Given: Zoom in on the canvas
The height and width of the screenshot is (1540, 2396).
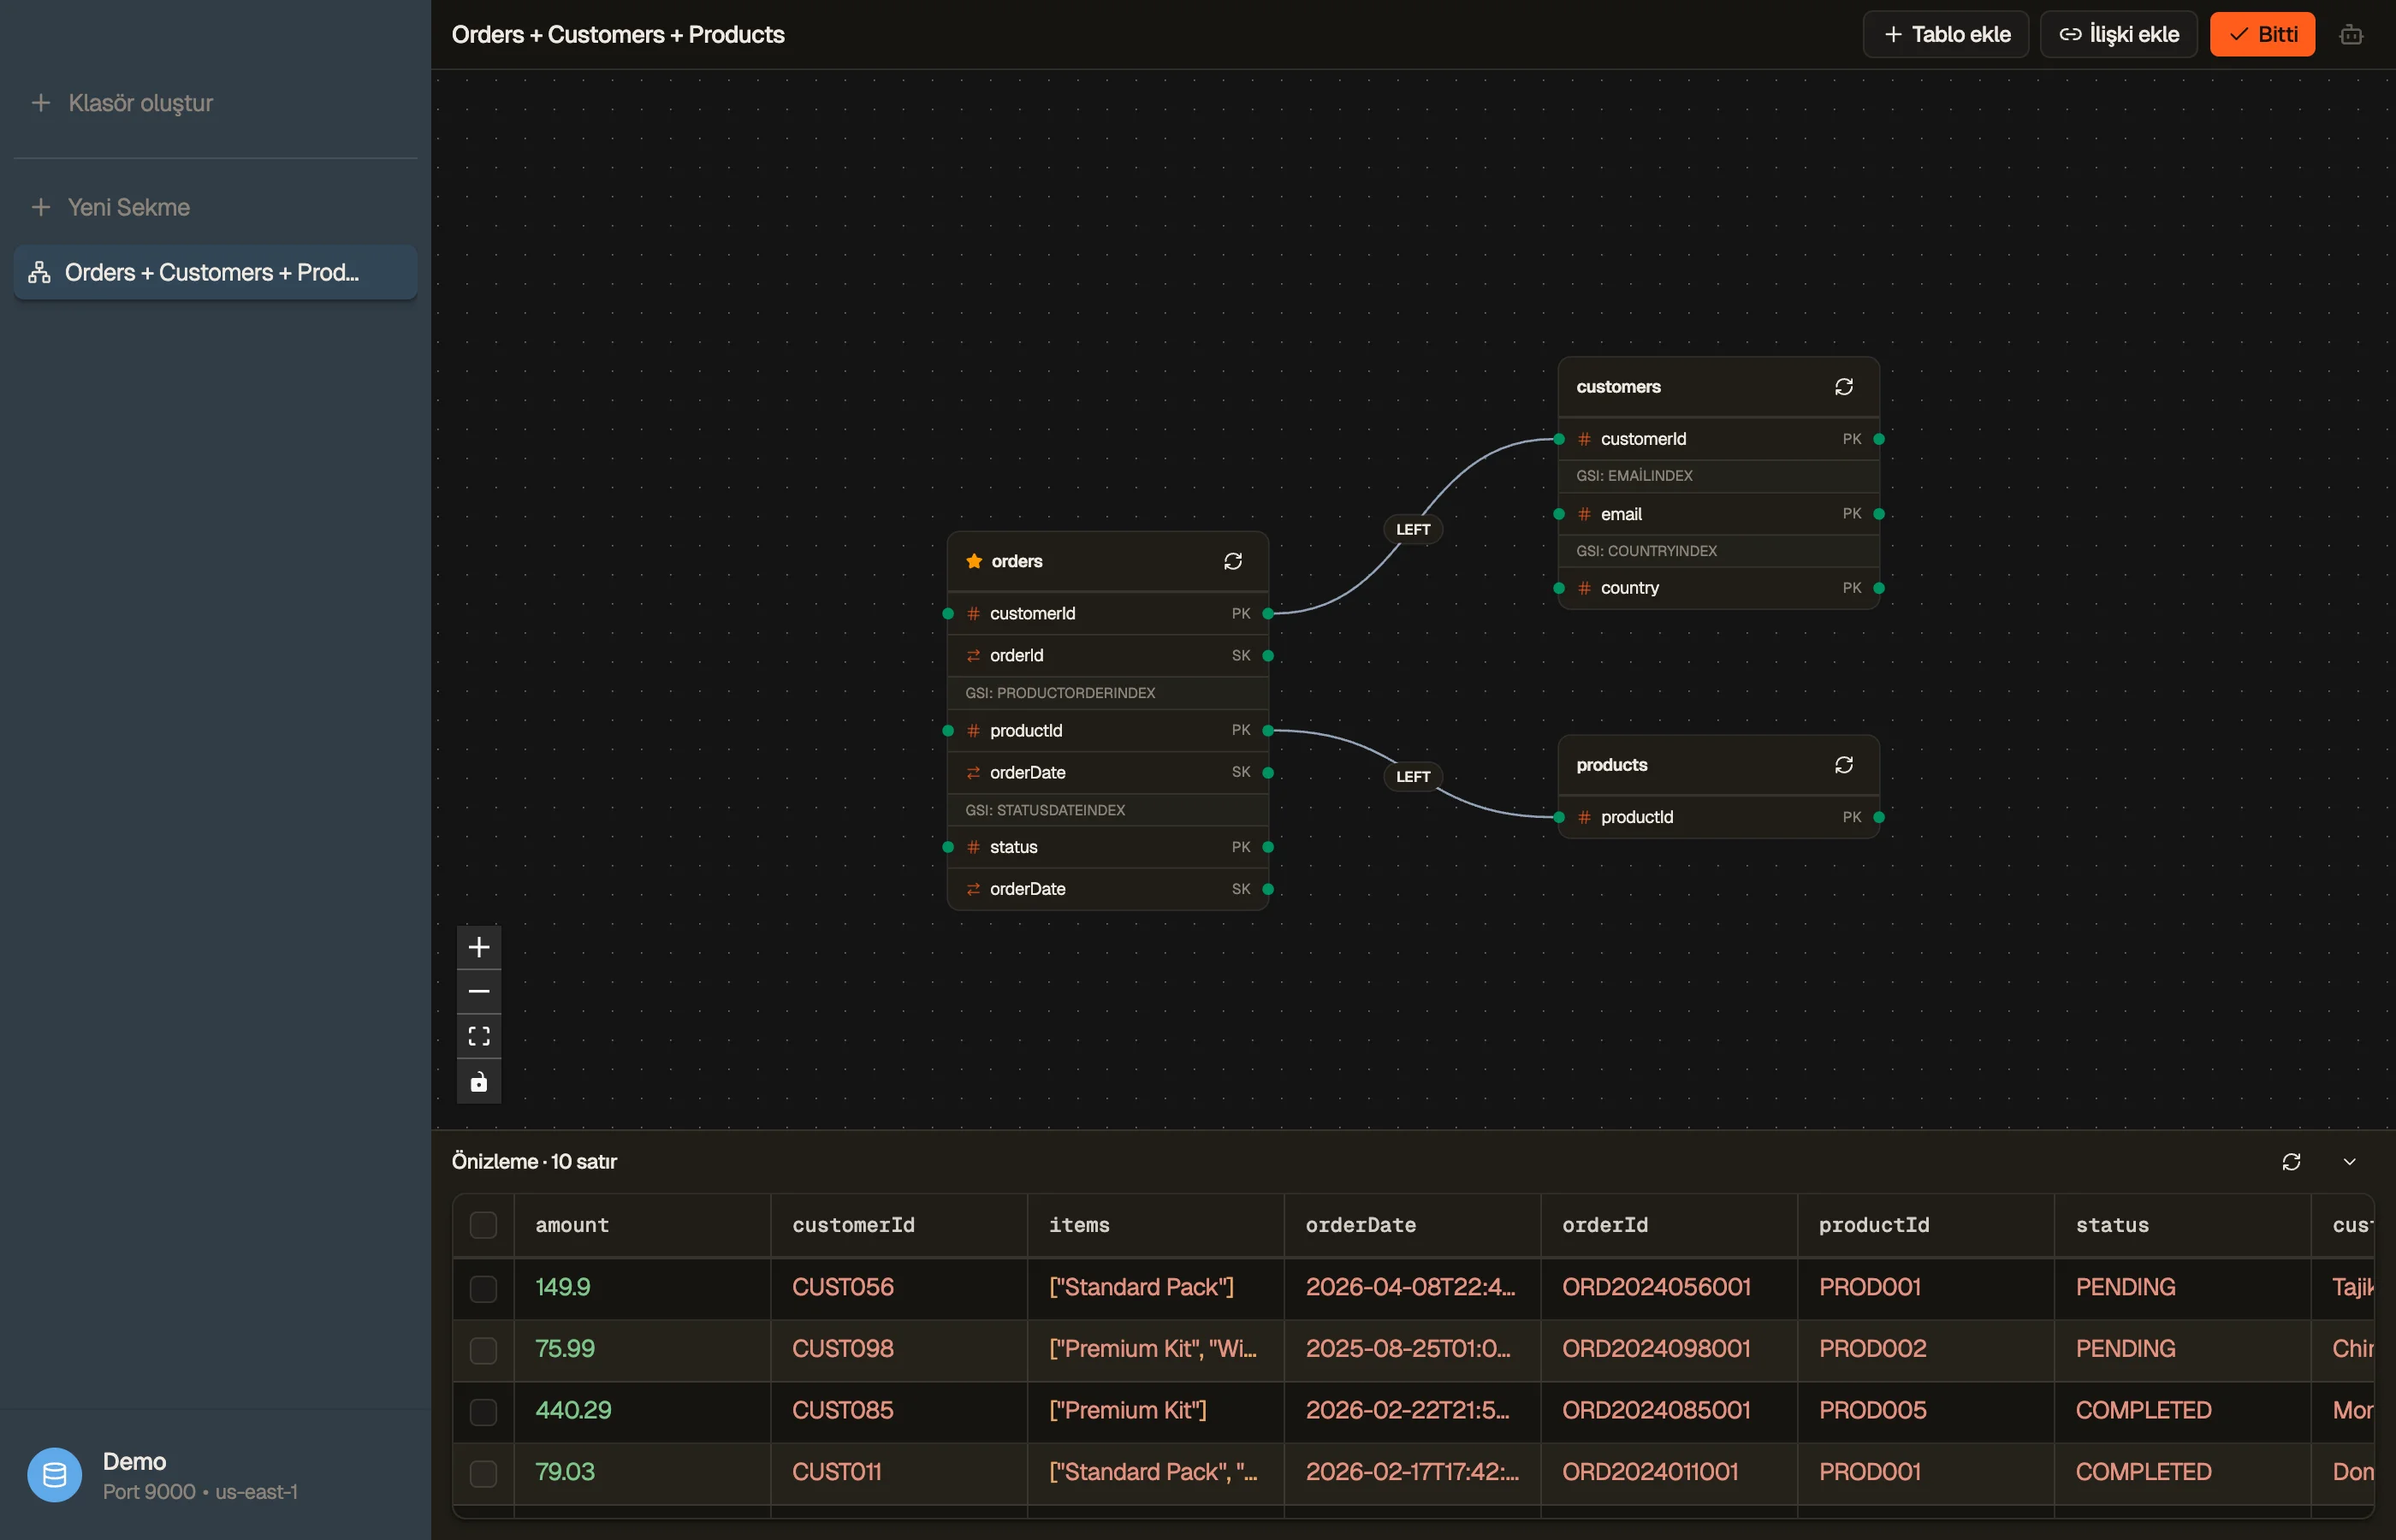Looking at the screenshot, I should [x=479, y=947].
